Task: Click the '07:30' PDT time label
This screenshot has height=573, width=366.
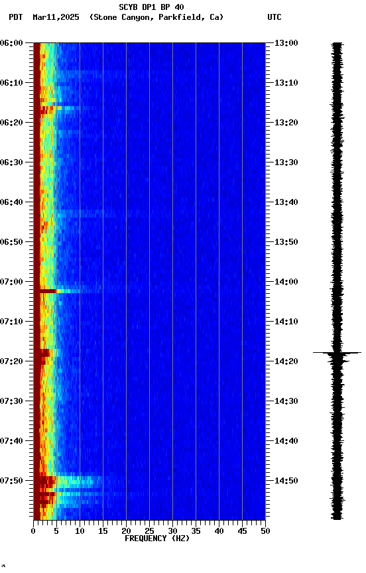Action: tap(11, 401)
